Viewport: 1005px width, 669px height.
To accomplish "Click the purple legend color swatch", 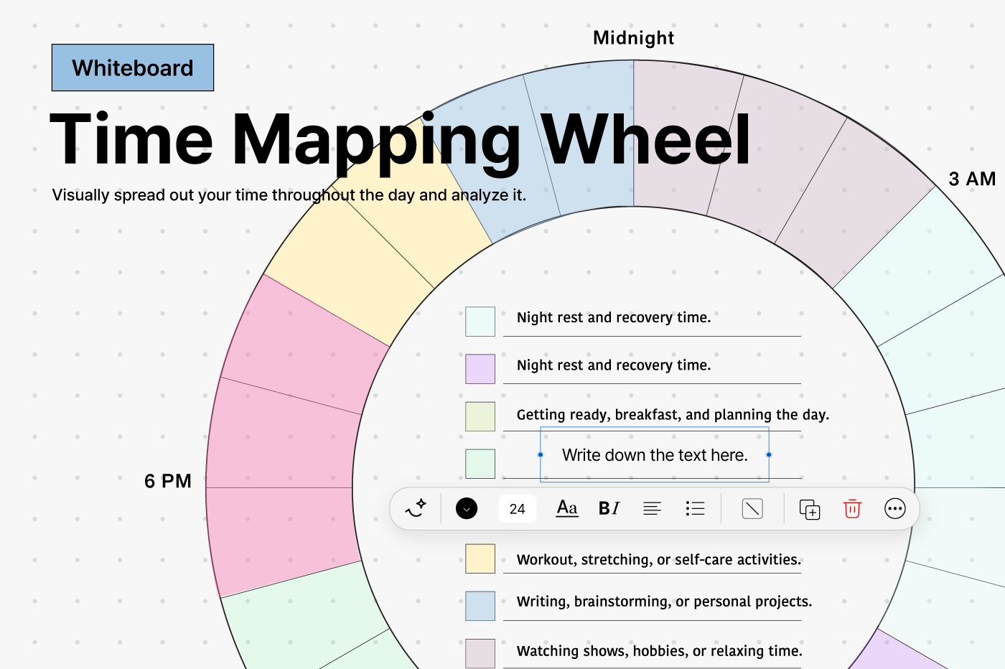I will click(x=480, y=369).
